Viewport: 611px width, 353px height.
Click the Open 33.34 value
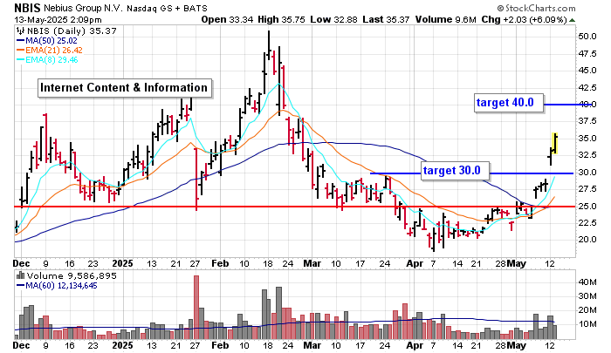(x=227, y=19)
